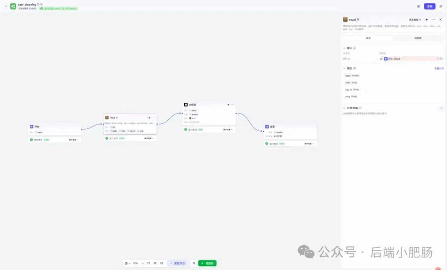
Task: Collapse the 输出 section chevron
Action: point(344,68)
